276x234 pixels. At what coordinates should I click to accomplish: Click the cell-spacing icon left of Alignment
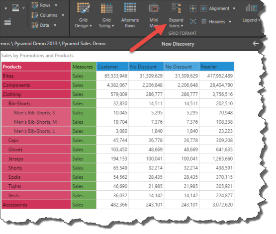193,8
